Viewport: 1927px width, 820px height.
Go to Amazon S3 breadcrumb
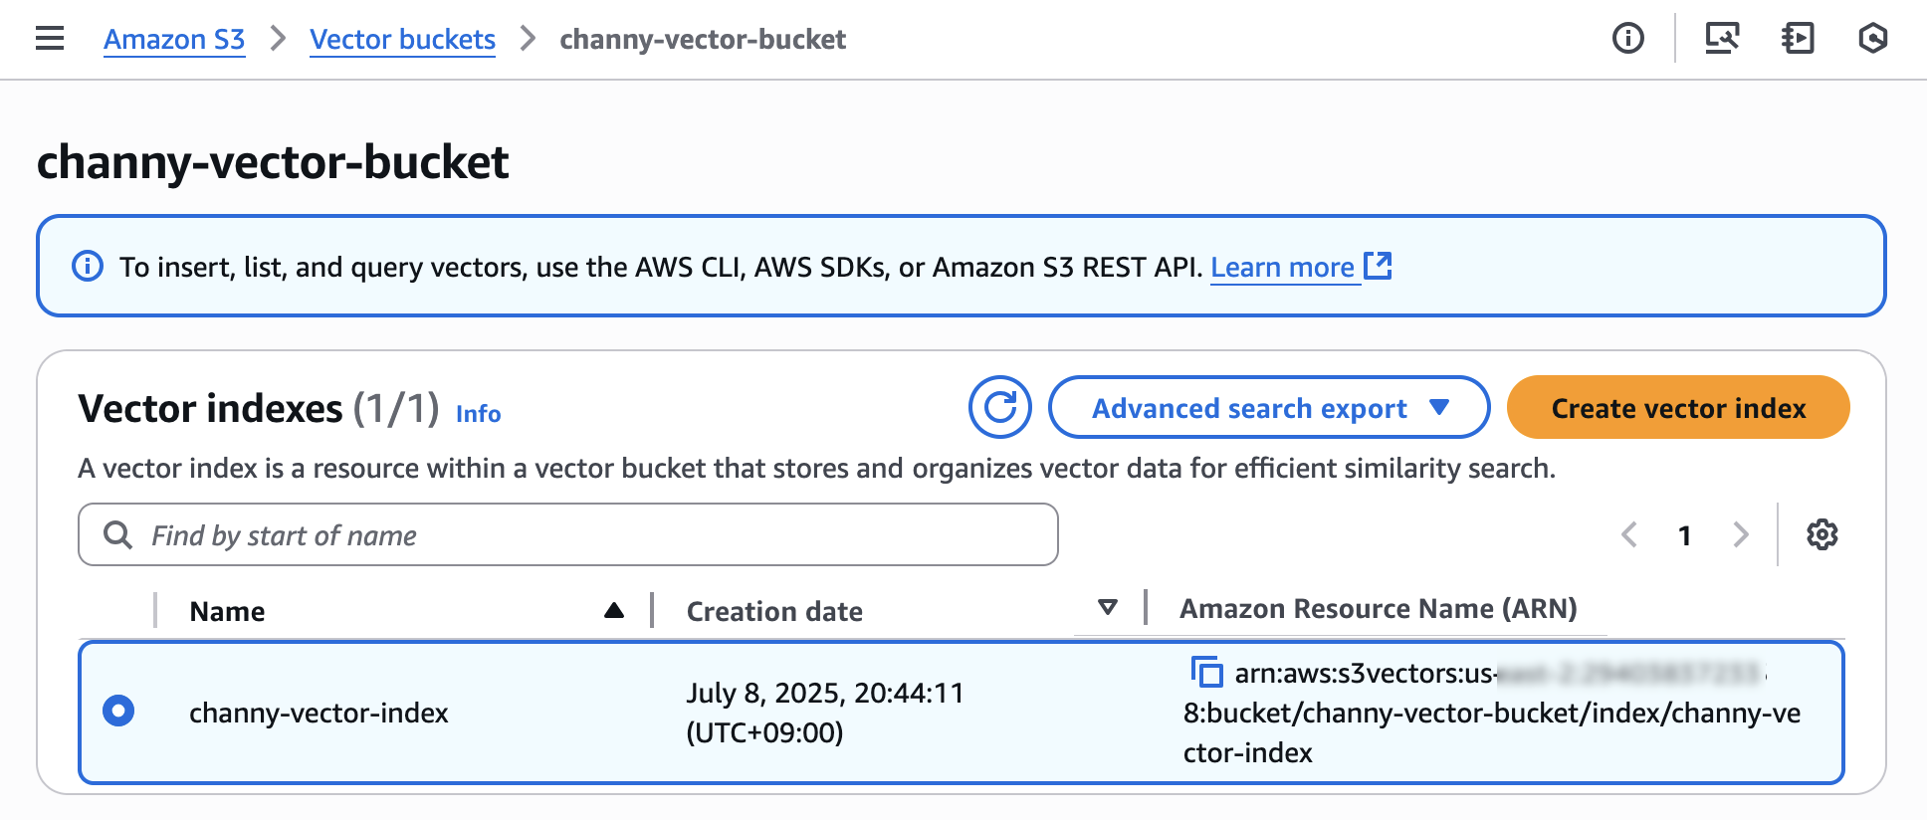[174, 40]
